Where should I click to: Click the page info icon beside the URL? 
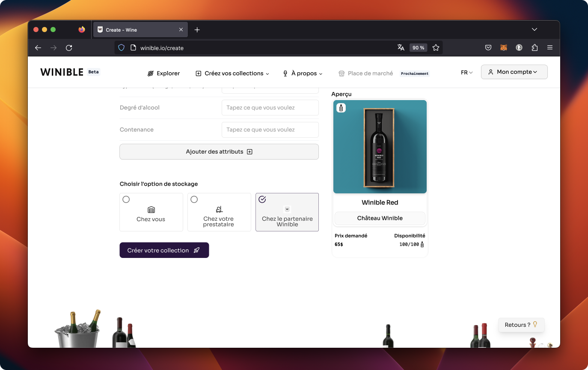coord(133,48)
